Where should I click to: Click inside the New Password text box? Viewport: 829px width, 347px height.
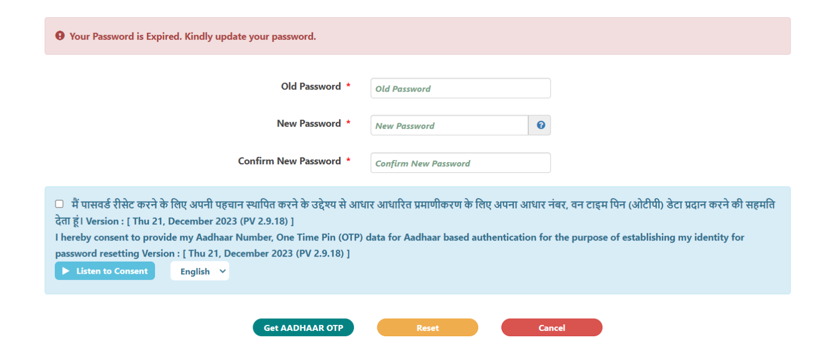tap(449, 125)
